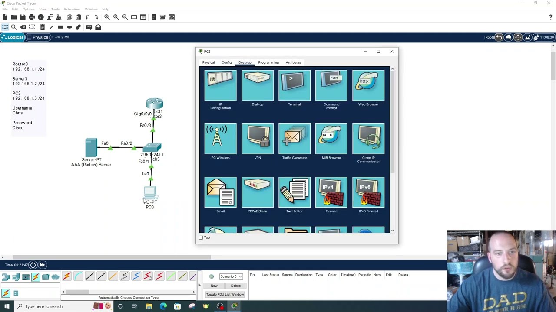
Task: Click the Delete column header in PDU list
Action: coord(403,275)
